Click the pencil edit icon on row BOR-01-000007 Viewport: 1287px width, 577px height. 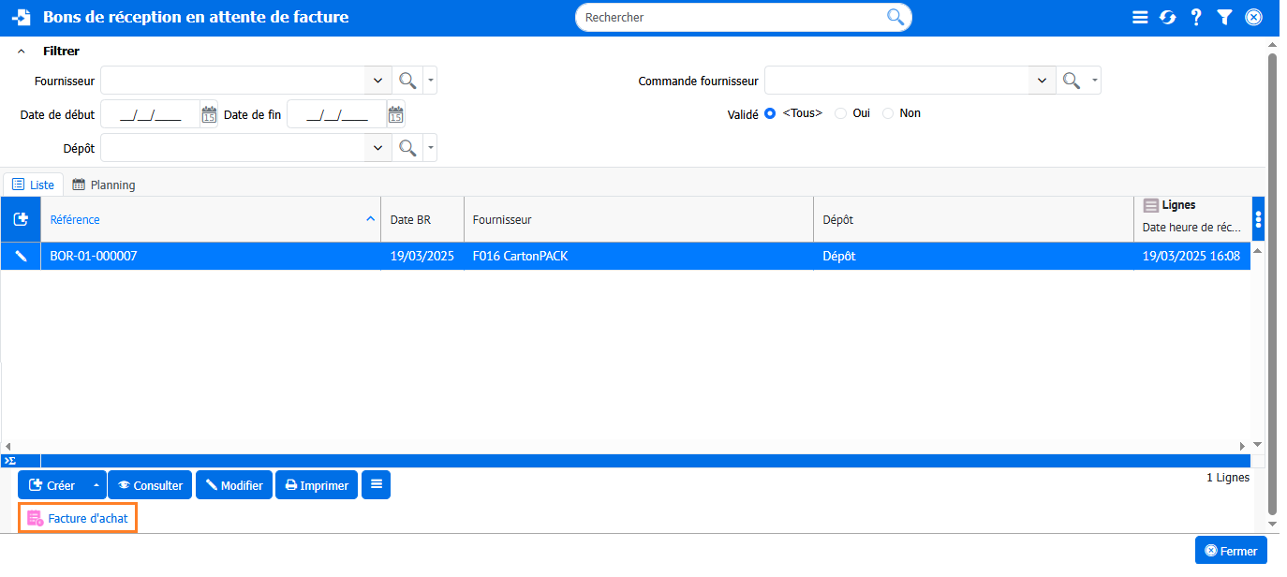(x=21, y=256)
